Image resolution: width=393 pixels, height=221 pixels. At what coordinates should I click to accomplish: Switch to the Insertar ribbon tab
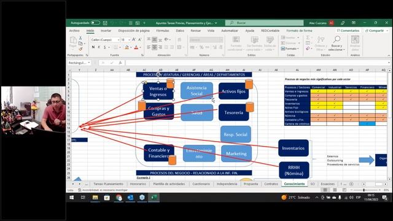106,31
